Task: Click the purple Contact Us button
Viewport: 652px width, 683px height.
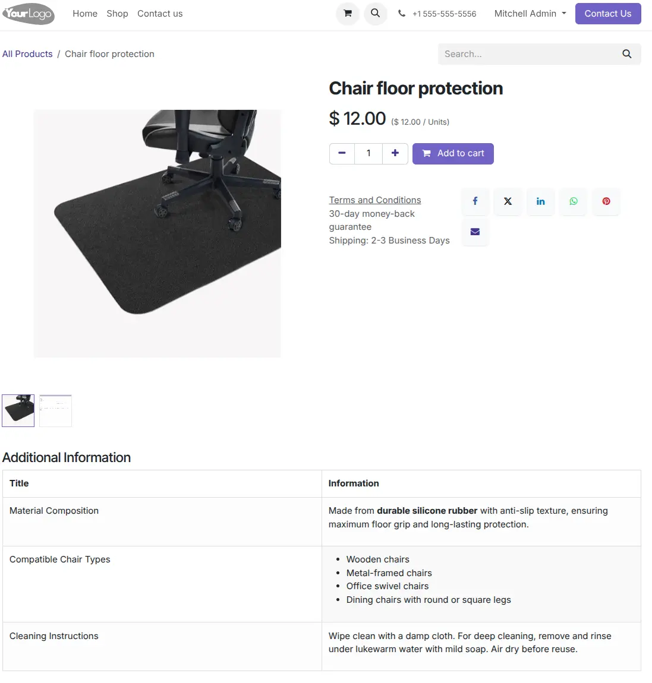Action: [x=607, y=14]
